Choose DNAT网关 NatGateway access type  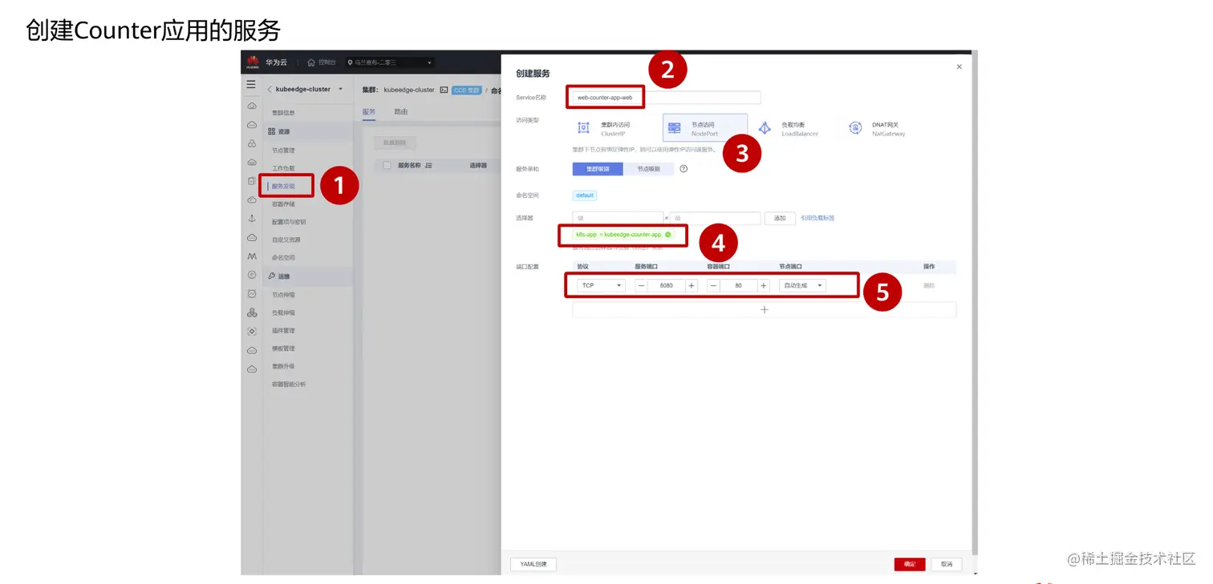(x=885, y=128)
